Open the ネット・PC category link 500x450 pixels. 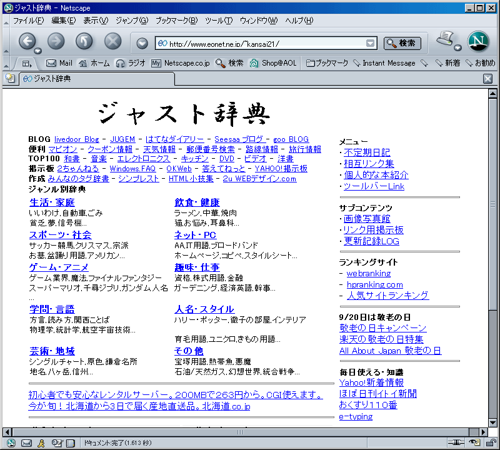point(195,235)
